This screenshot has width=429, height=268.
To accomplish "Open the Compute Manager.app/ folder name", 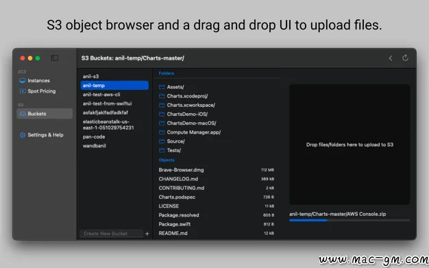I will click(x=194, y=132).
